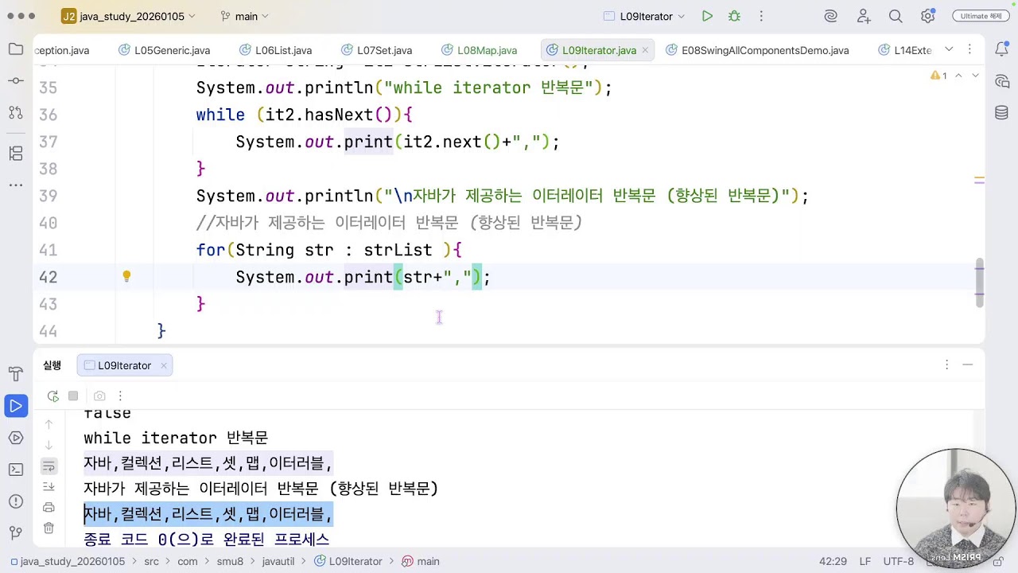1018x573 pixels.
Task: Print the console output
Action: 49,507
